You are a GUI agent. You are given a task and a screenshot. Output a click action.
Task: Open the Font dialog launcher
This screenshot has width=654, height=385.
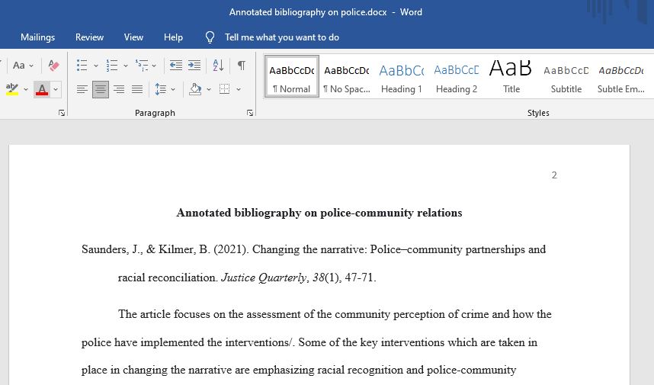coord(62,113)
